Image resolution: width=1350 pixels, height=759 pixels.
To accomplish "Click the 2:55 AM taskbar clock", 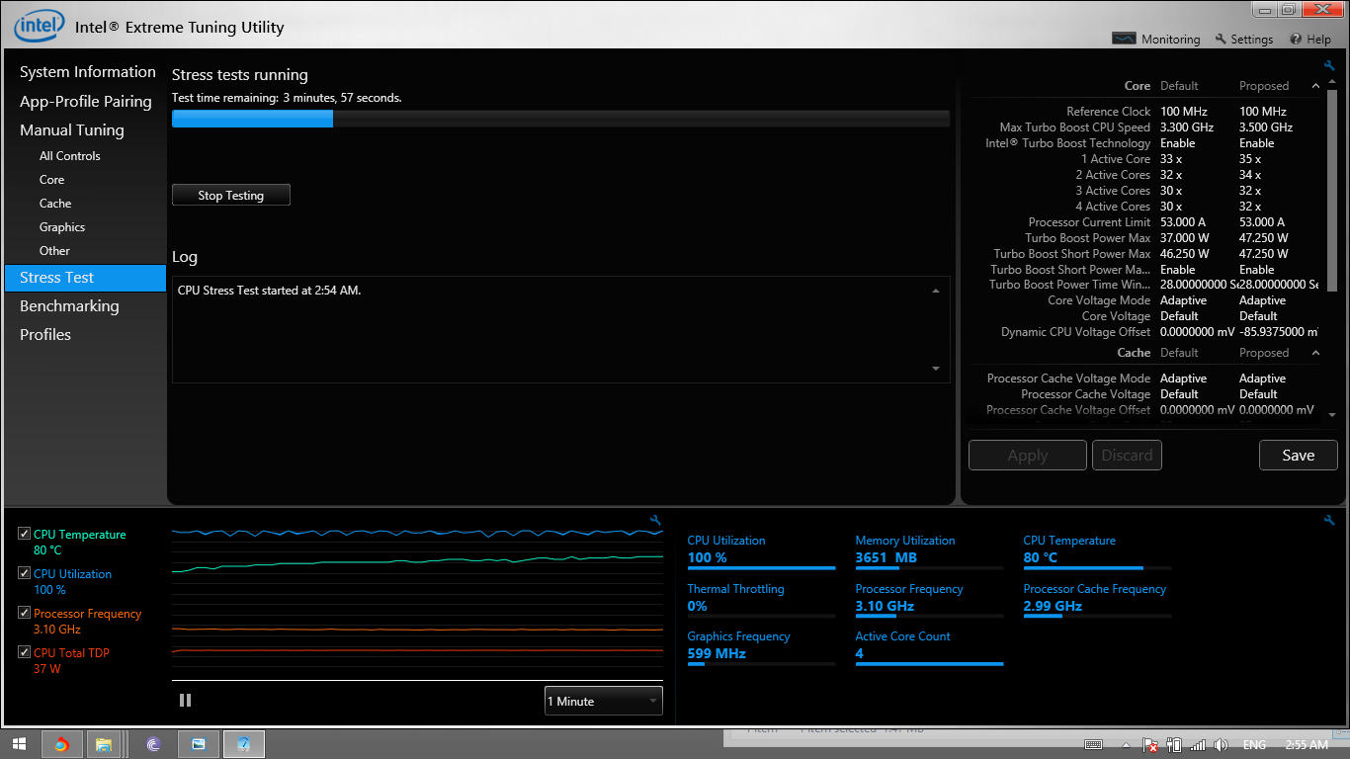I will 1307,745.
